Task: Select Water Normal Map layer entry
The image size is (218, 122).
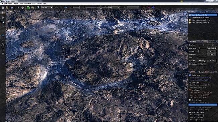Action: coord(200,78)
